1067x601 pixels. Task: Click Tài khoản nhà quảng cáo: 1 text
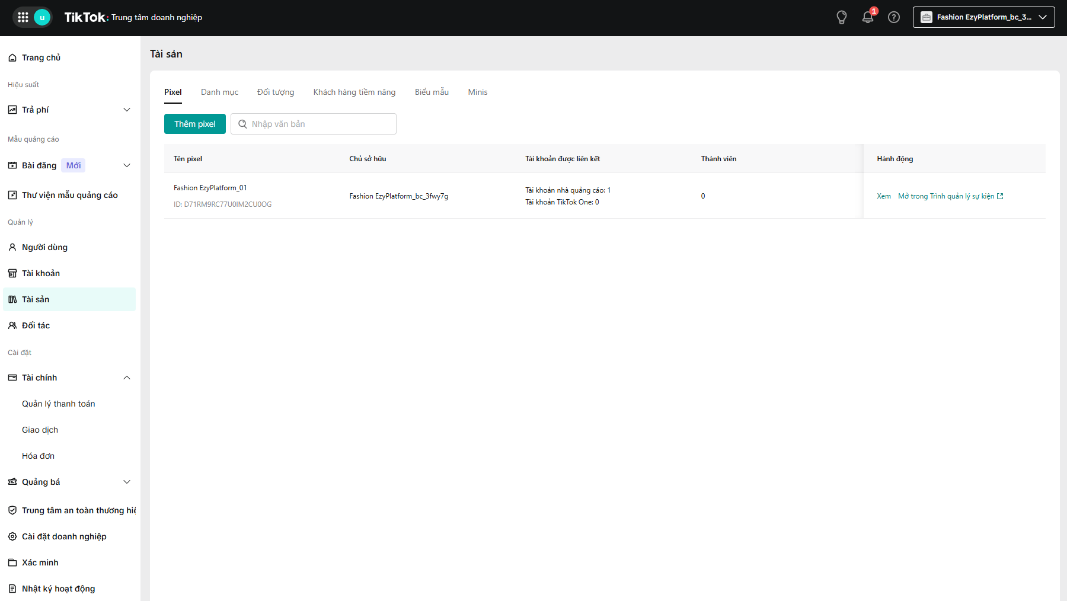[x=568, y=190]
